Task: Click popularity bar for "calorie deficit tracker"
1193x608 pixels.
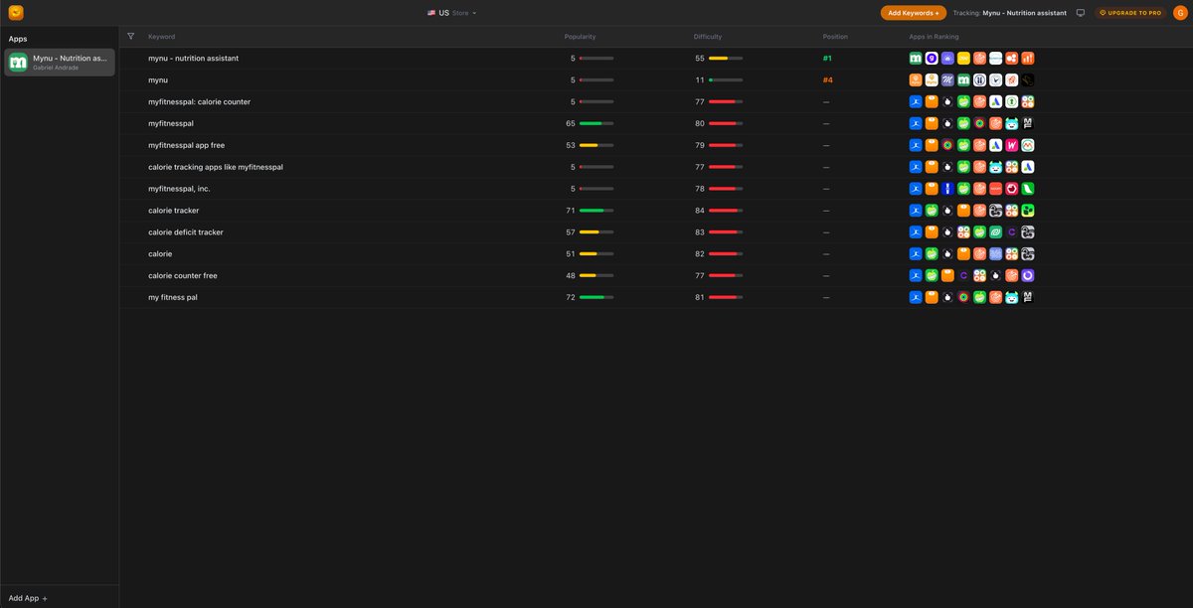Action: tap(596, 232)
